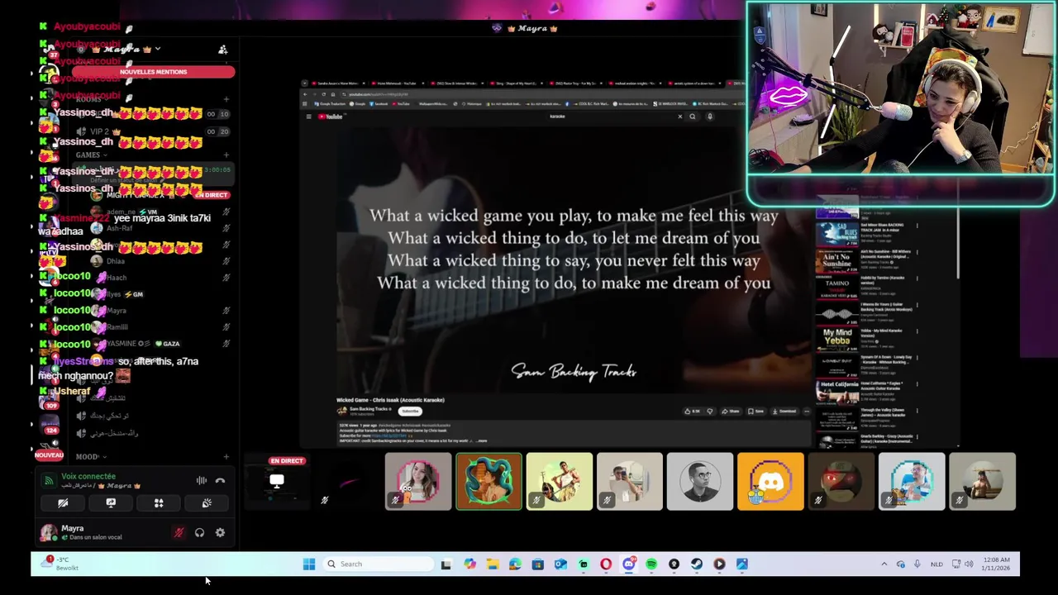This screenshot has height=595, width=1058.
Task: Open Discord user settings gear
Action: pyautogui.click(x=220, y=533)
